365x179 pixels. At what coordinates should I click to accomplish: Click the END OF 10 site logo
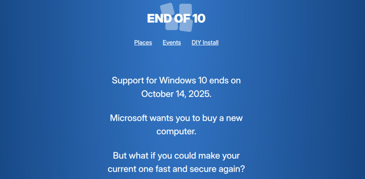click(x=176, y=18)
